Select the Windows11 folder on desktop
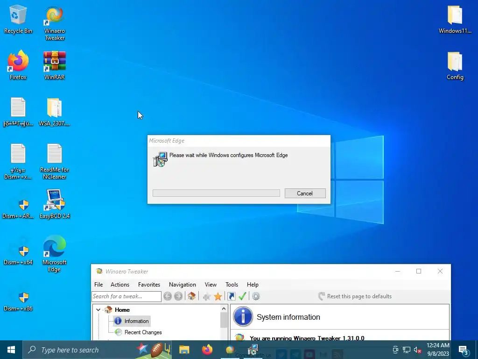Viewport: 478px width, 359px height. (455, 19)
